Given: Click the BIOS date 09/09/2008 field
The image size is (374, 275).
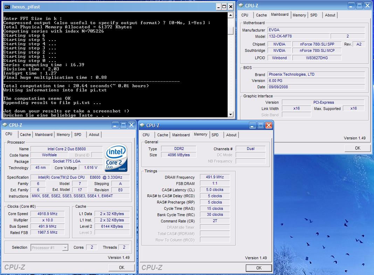Looking at the screenshot, I should (x=316, y=87).
